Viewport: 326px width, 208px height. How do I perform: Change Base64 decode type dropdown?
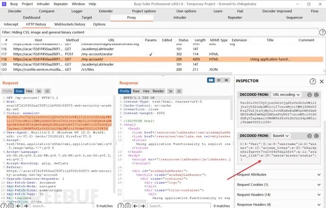[281, 136]
